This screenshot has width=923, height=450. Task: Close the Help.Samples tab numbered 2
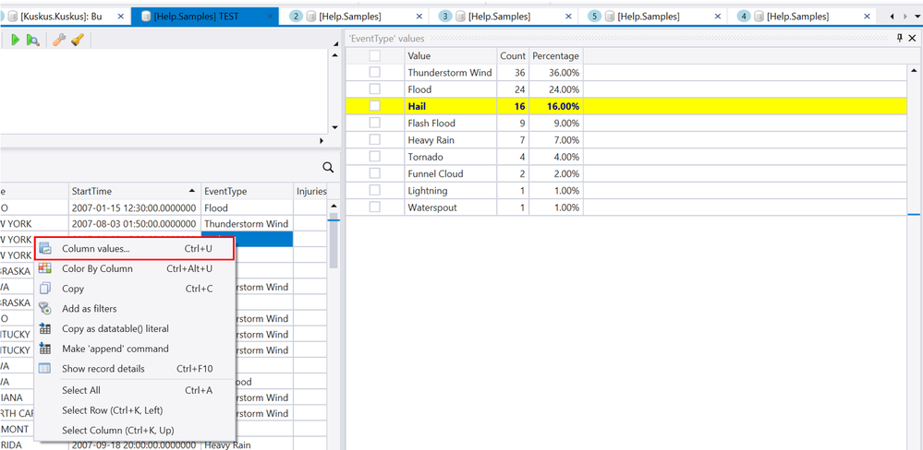(x=419, y=17)
